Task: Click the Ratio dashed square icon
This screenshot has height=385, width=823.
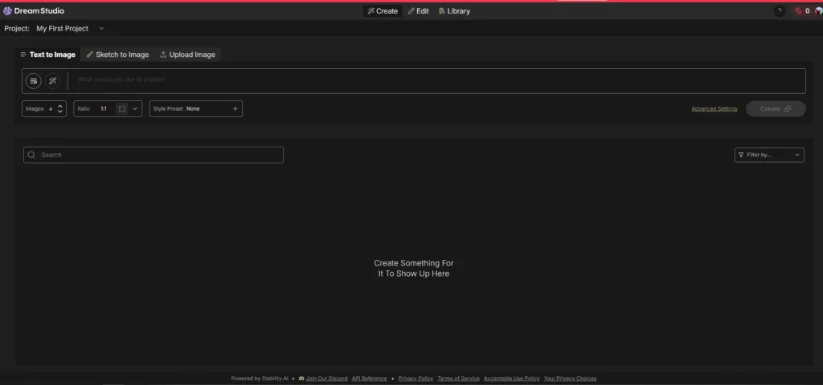Action: pos(122,109)
